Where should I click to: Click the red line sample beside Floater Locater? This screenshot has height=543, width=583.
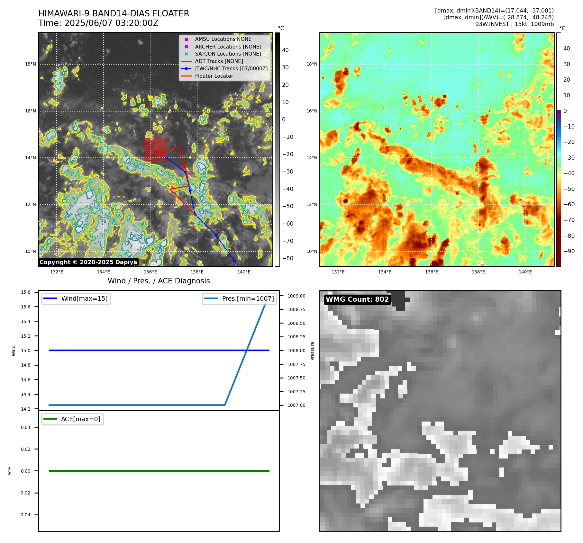pos(186,76)
